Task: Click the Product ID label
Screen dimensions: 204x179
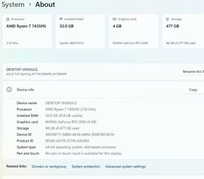Action: [x=25, y=141]
